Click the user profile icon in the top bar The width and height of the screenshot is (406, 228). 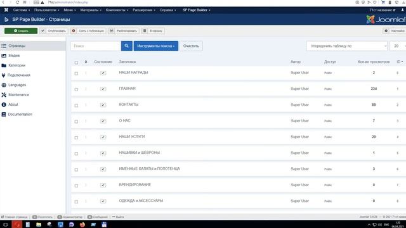coord(402,10)
